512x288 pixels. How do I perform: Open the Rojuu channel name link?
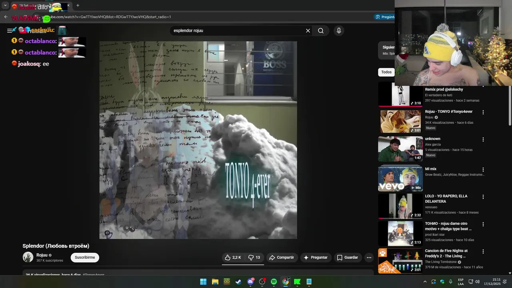pos(42,255)
